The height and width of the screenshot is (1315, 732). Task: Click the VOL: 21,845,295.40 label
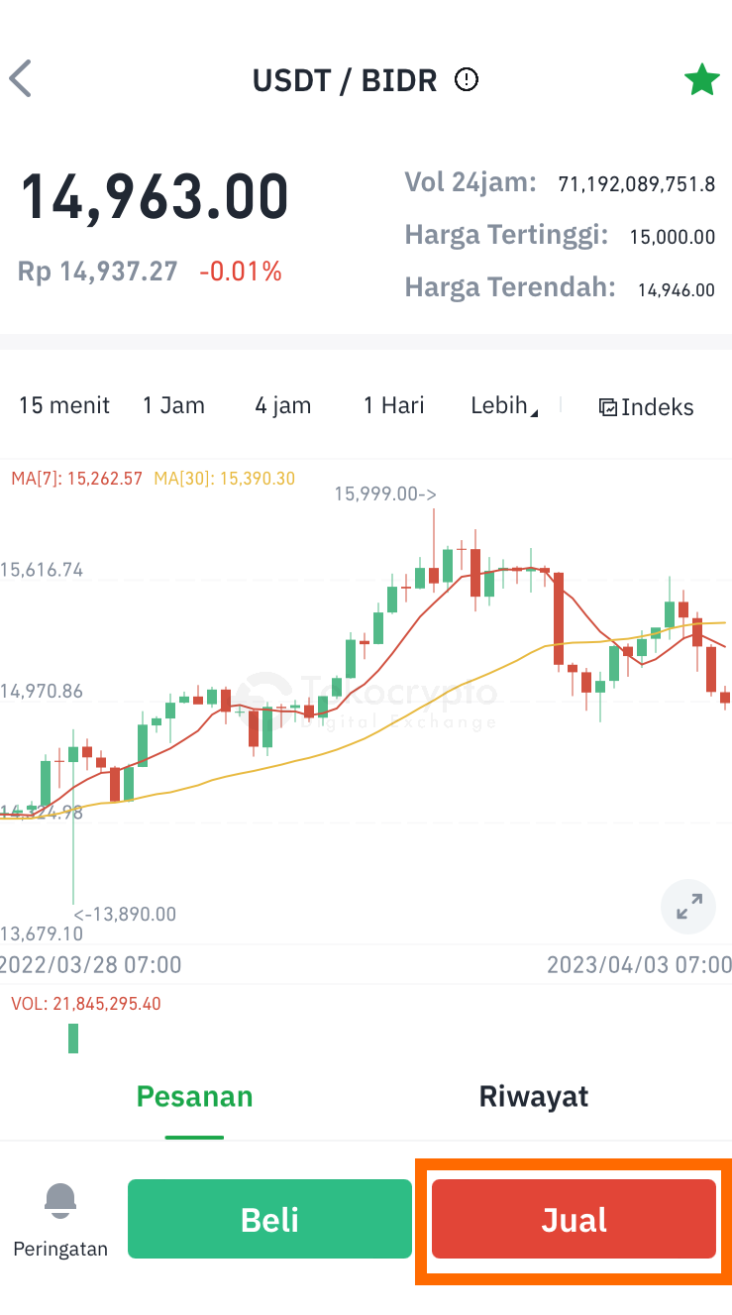click(x=86, y=1004)
